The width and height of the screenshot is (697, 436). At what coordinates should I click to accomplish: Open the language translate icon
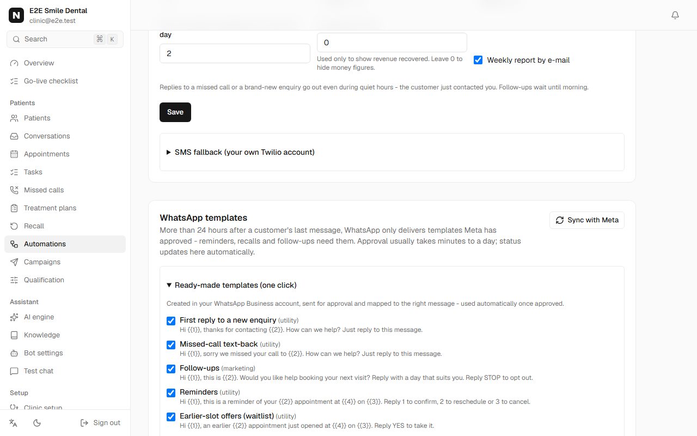click(x=14, y=423)
